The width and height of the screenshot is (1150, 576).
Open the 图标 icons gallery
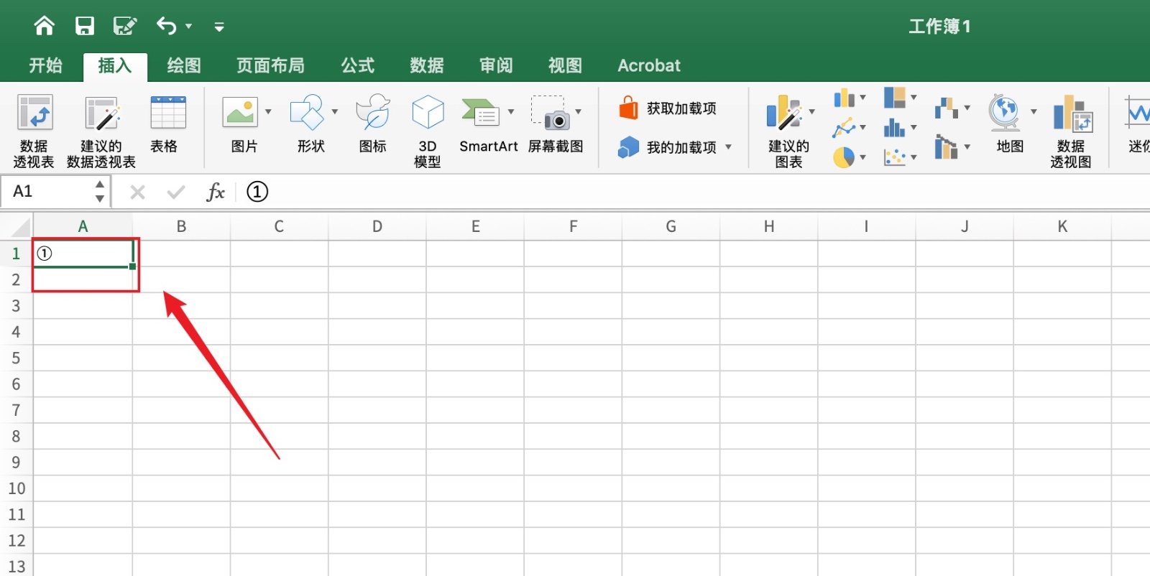coord(372,113)
